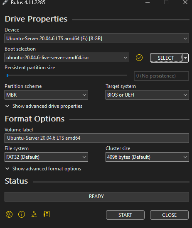Open SELECT button split arrow
The image size is (192, 228).
pos(185,58)
